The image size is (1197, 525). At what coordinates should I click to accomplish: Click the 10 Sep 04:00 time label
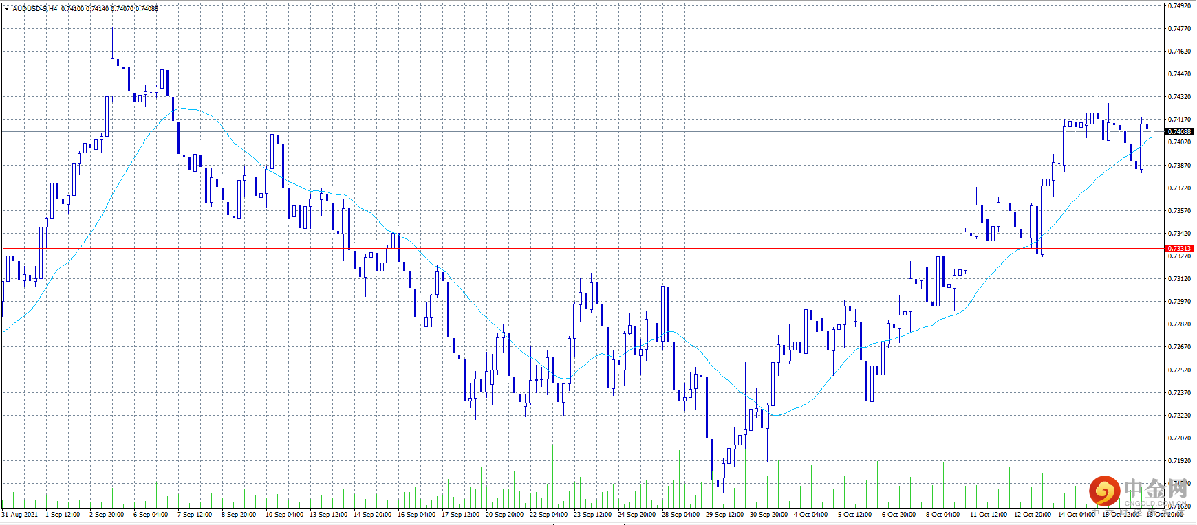click(284, 514)
